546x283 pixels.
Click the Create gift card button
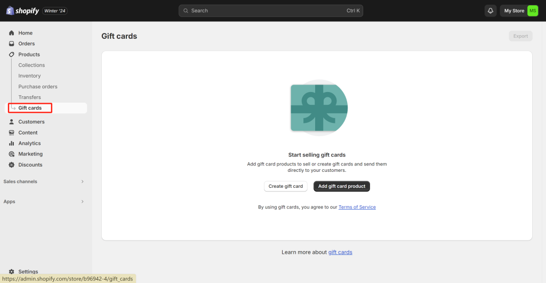(x=286, y=187)
